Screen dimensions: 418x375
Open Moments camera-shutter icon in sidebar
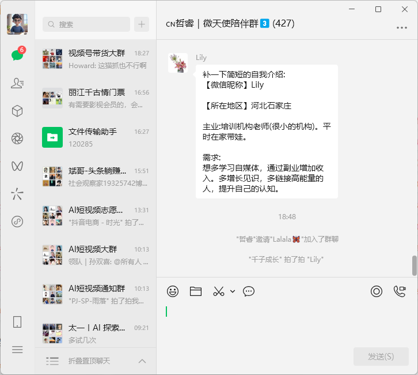click(17, 138)
